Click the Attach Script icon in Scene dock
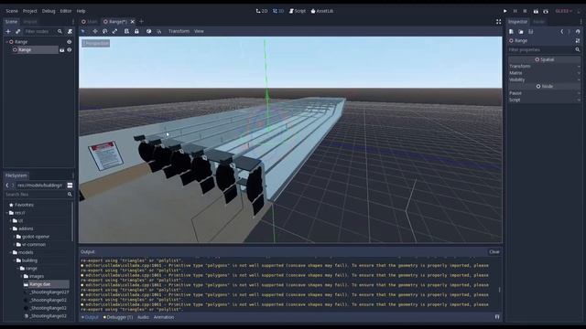Image resolution: width=586 pixels, height=329 pixels. [70, 31]
